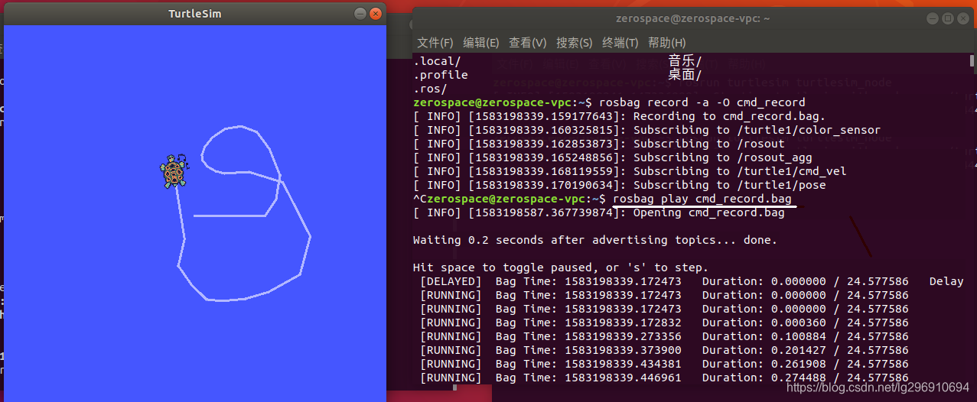Click the 桌面/ directory entry
This screenshot has height=402, width=977.
point(685,75)
